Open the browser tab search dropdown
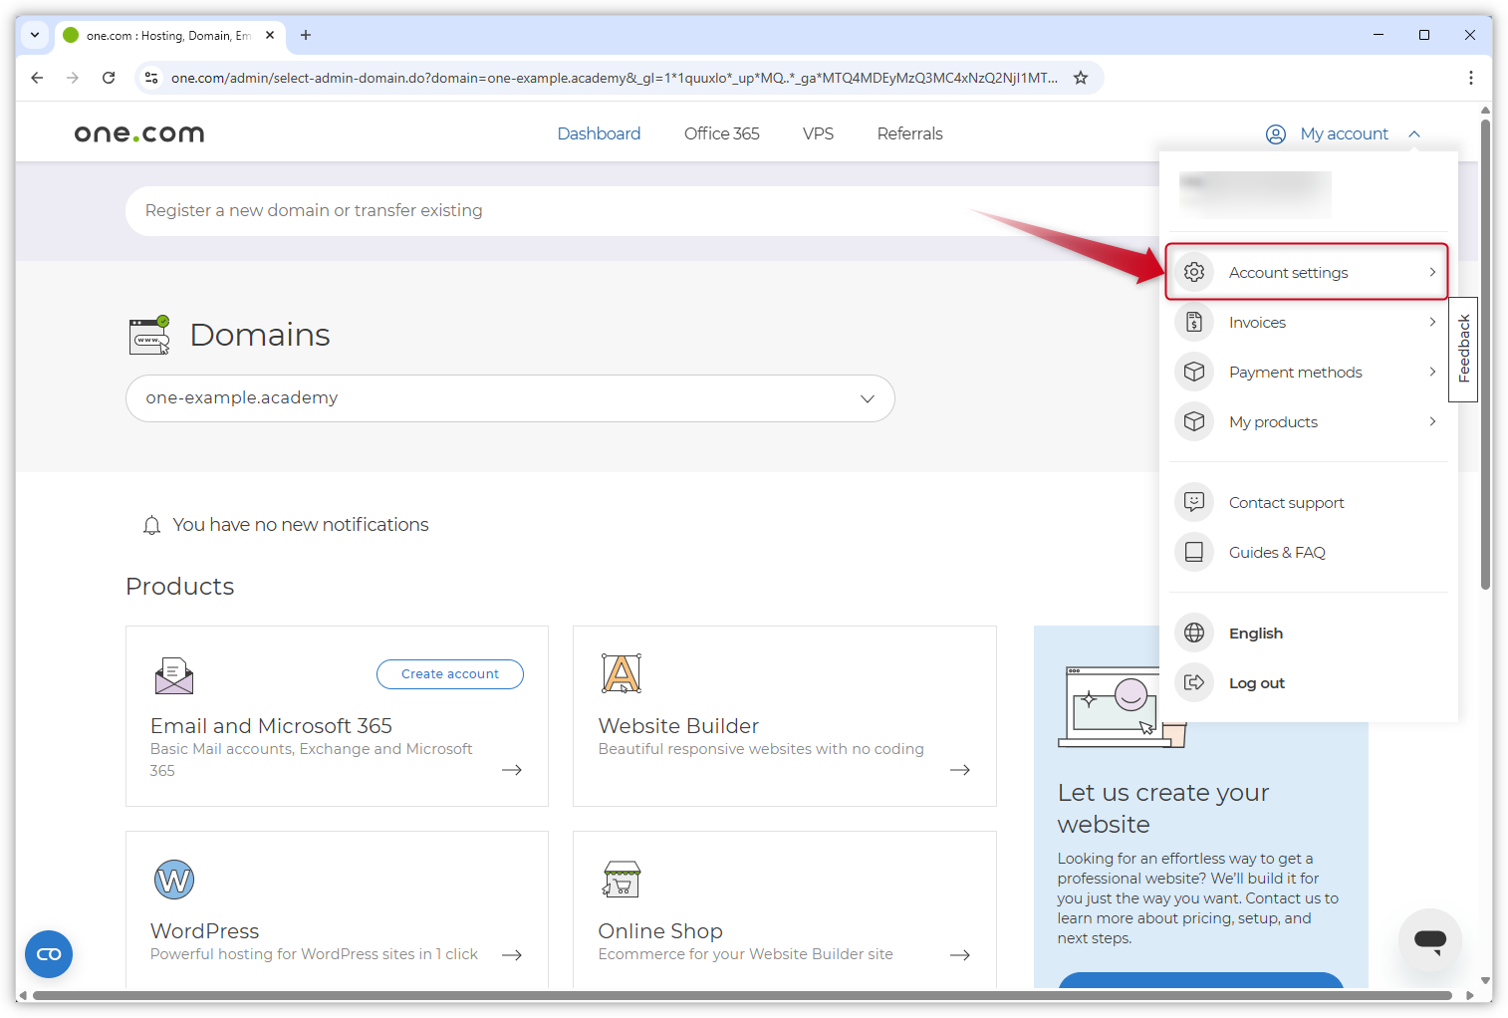 35,35
